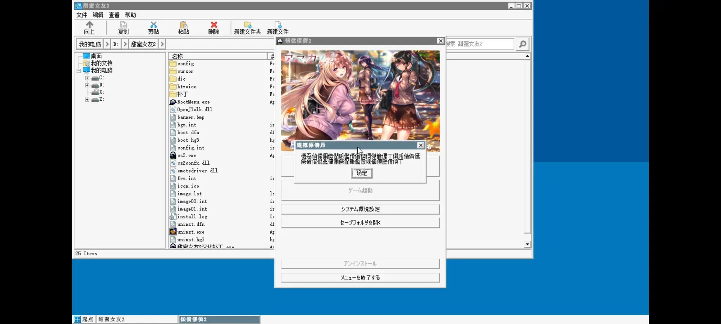Close the launcher menu window

(x=440, y=41)
